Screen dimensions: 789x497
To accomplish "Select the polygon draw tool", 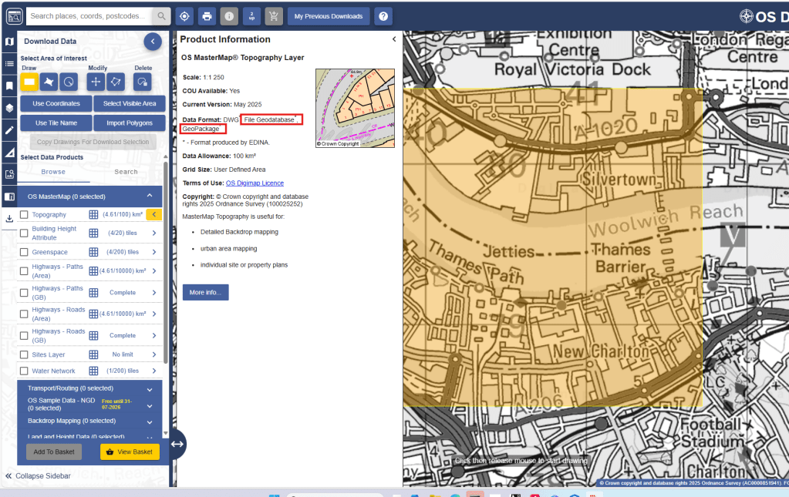I will (49, 81).
